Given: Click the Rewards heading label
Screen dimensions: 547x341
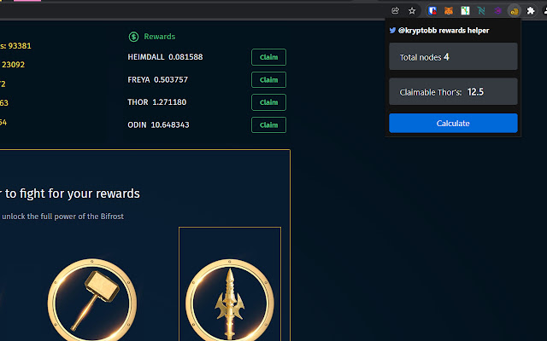Looking at the screenshot, I should click(x=160, y=37).
